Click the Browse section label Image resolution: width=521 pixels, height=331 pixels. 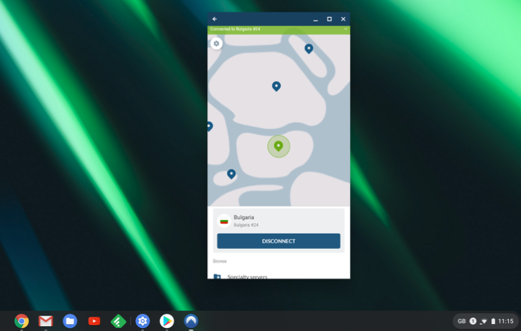[x=219, y=261]
